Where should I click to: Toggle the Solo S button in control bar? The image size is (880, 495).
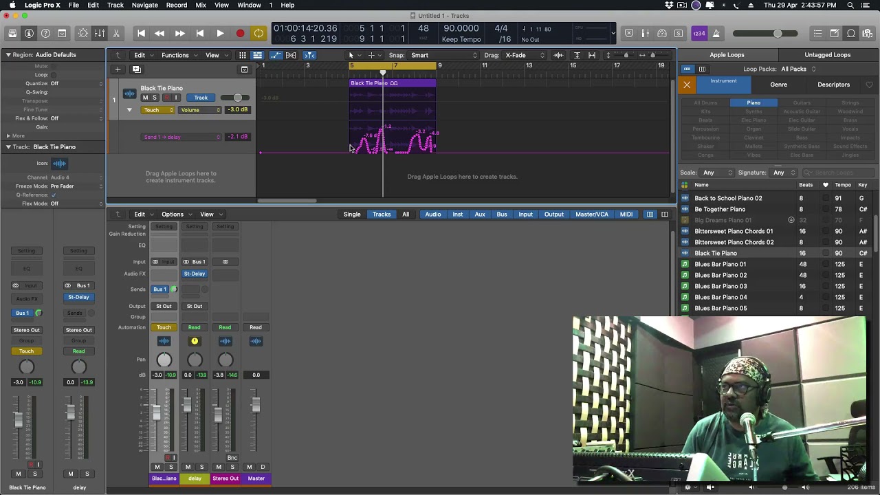tap(679, 33)
